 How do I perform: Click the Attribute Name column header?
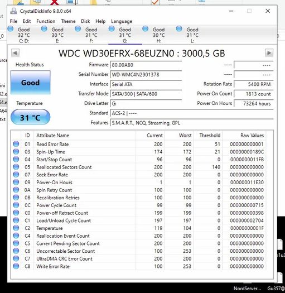click(x=85, y=135)
